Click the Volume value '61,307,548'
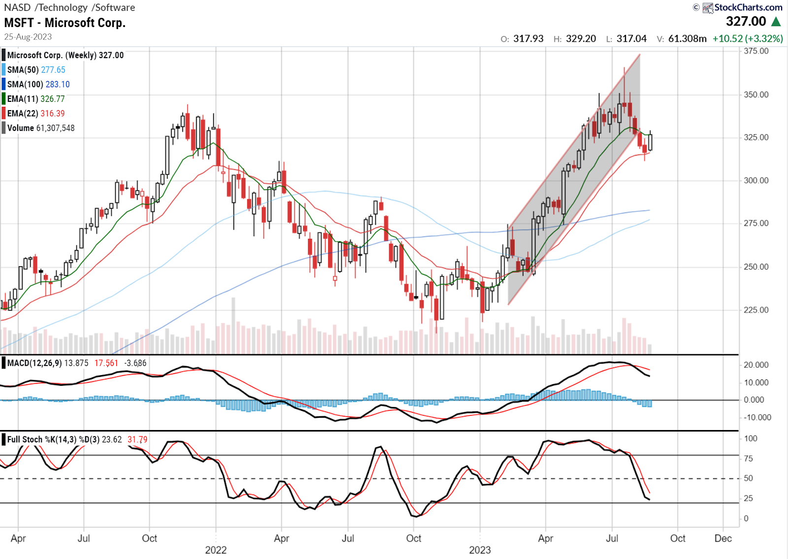 pyautogui.click(x=56, y=128)
